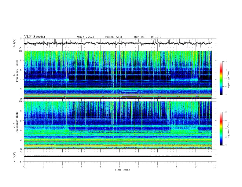The height and width of the screenshot is (187, 242).
Task: Click the "-7" label on ch.2 color bar
Action: [225, 145]
